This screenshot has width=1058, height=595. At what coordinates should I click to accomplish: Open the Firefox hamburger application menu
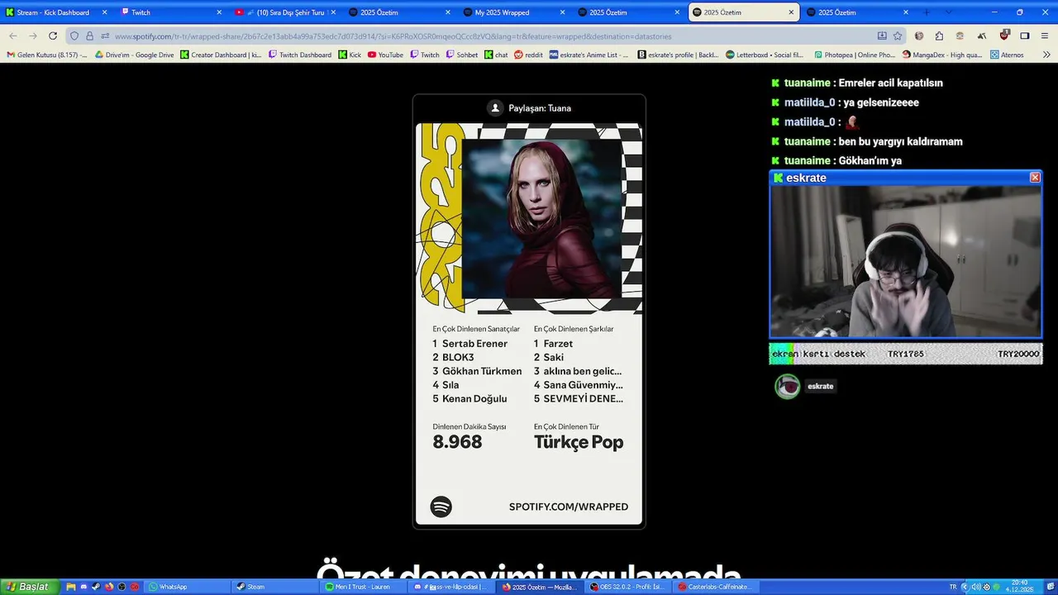click(1045, 36)
